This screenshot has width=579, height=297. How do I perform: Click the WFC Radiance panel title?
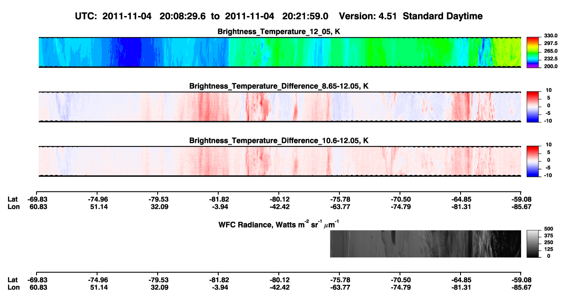[279, 224]
